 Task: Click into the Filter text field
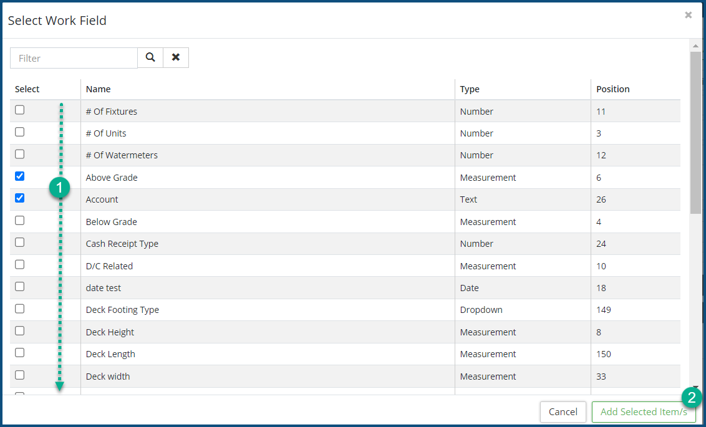coord(74,58)
